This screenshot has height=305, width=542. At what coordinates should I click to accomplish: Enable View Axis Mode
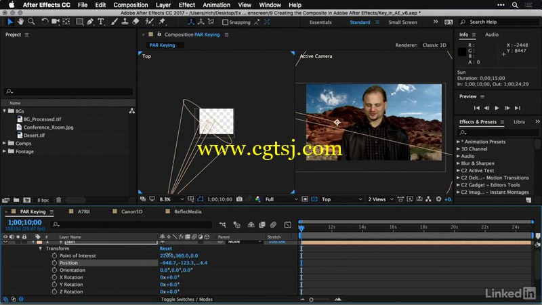click(211, 22)
